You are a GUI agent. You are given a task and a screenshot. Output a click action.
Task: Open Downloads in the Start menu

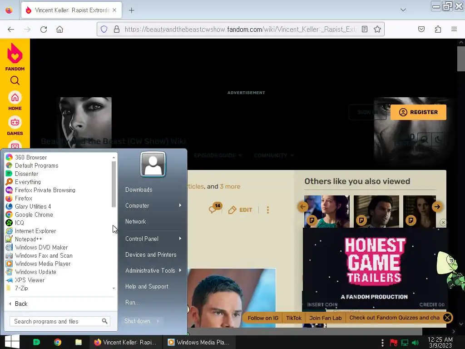click(x=139, y=189)
